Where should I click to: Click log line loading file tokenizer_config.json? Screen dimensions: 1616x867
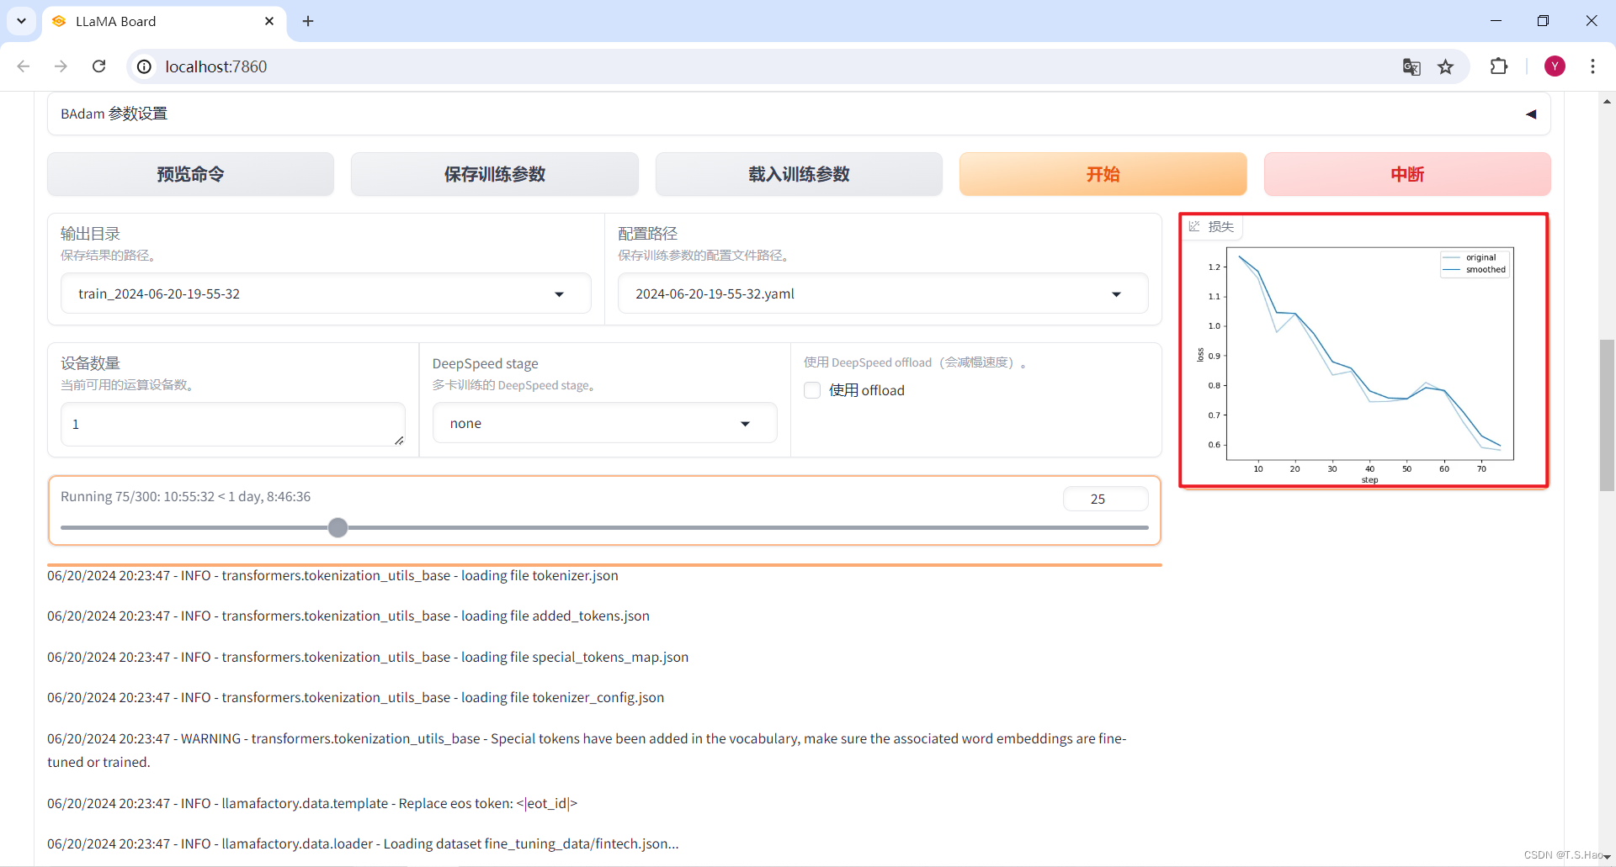point(356,697)
